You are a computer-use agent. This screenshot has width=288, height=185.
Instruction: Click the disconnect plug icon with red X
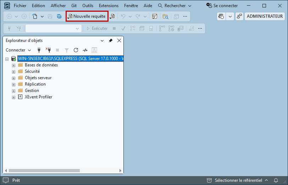48,50
